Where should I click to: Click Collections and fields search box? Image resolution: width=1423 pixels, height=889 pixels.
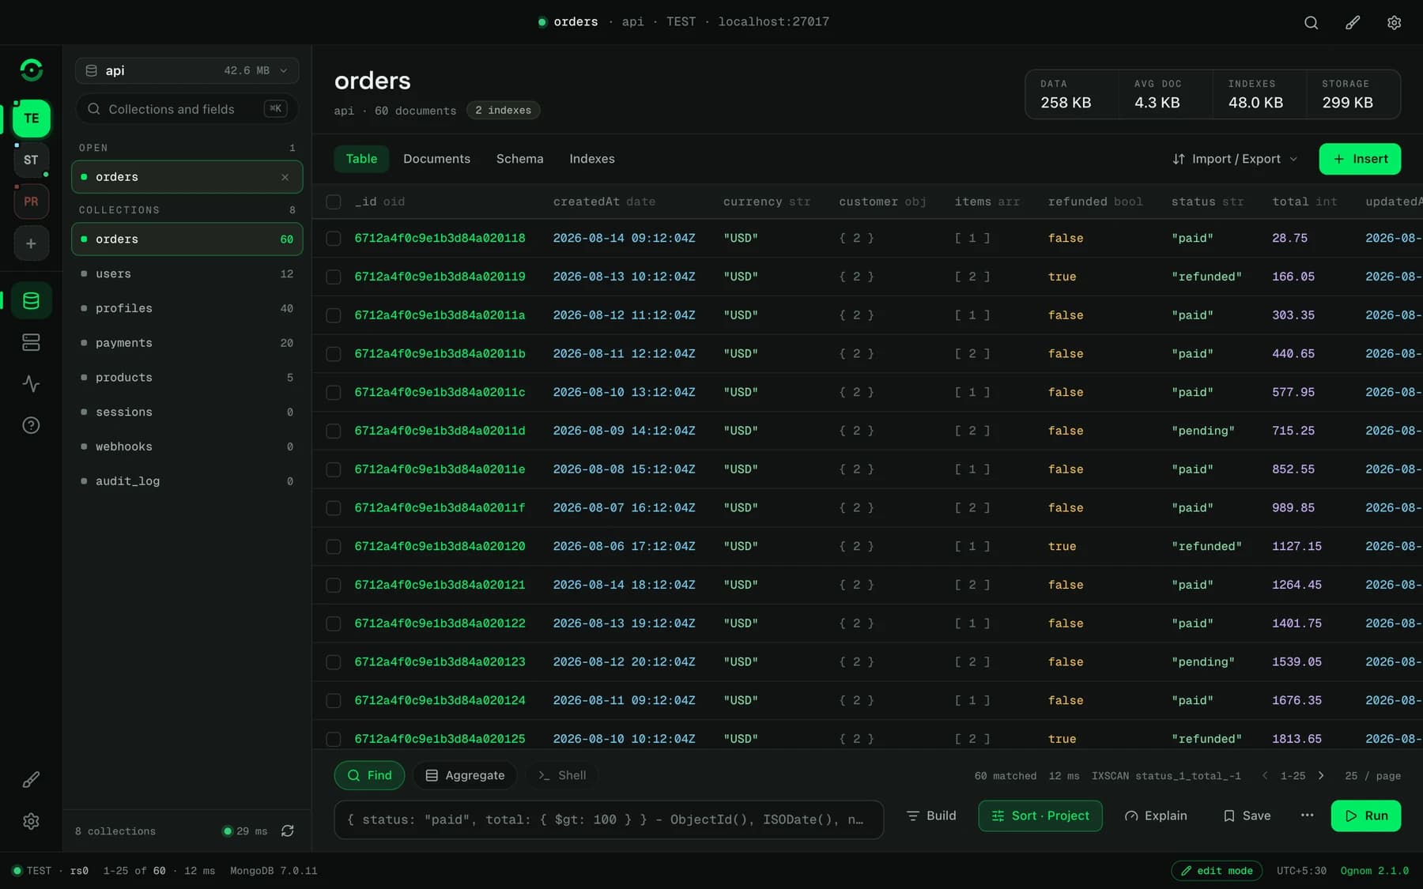(187, 109)
